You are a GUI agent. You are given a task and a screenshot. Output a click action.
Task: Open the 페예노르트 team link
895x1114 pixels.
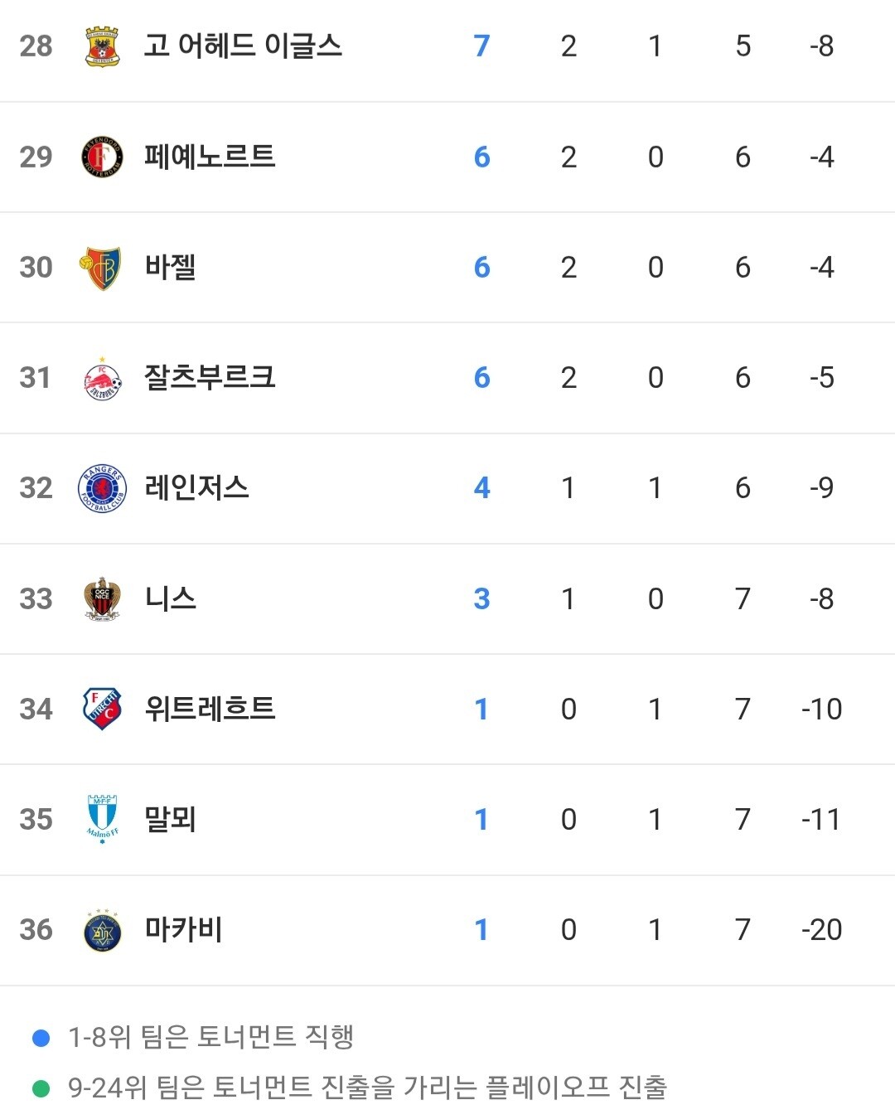(210, 157)
